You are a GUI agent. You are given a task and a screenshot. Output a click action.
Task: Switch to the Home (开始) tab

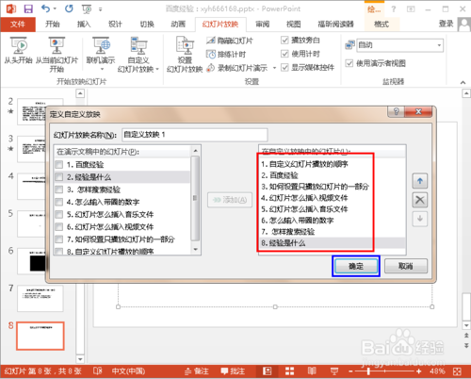(x=52, y=25)
